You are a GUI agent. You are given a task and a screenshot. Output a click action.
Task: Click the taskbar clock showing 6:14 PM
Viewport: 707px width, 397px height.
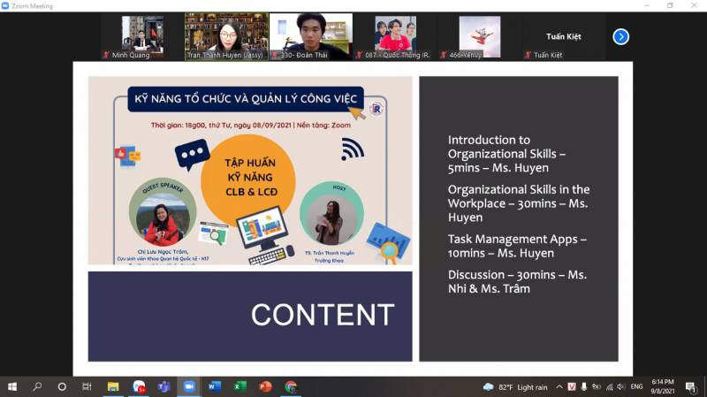(x=662, y=387)
